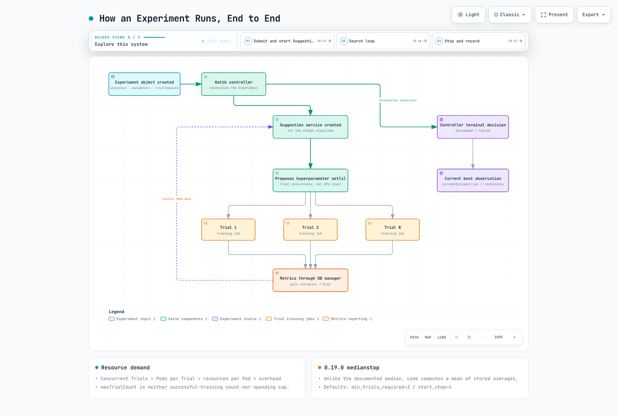
Task: Switch to PATH mode
Action: (x=414, y=337)
